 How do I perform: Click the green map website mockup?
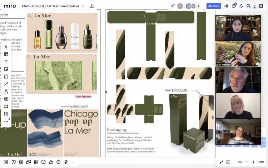pos(62,74)
